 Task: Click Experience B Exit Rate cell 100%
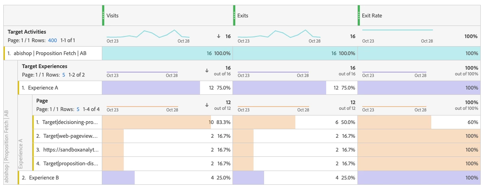coord(419,178)
